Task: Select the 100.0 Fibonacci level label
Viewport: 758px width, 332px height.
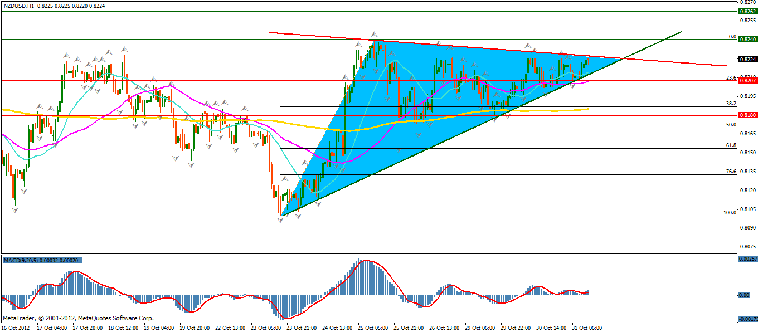Action: (730, 212)
